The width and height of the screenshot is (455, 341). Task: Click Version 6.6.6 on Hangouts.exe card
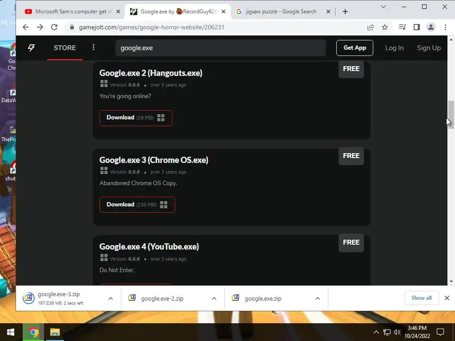pos(125,85)
